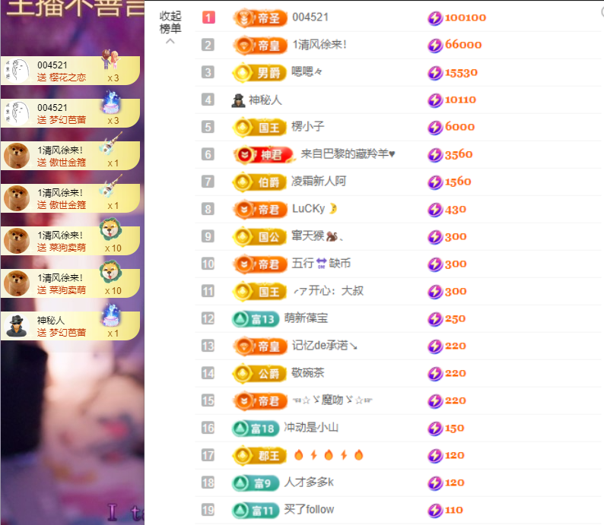The width and height of the screenshot is (604, 525).
Task: Select user name 买了follow
Action: click(309, 509)
